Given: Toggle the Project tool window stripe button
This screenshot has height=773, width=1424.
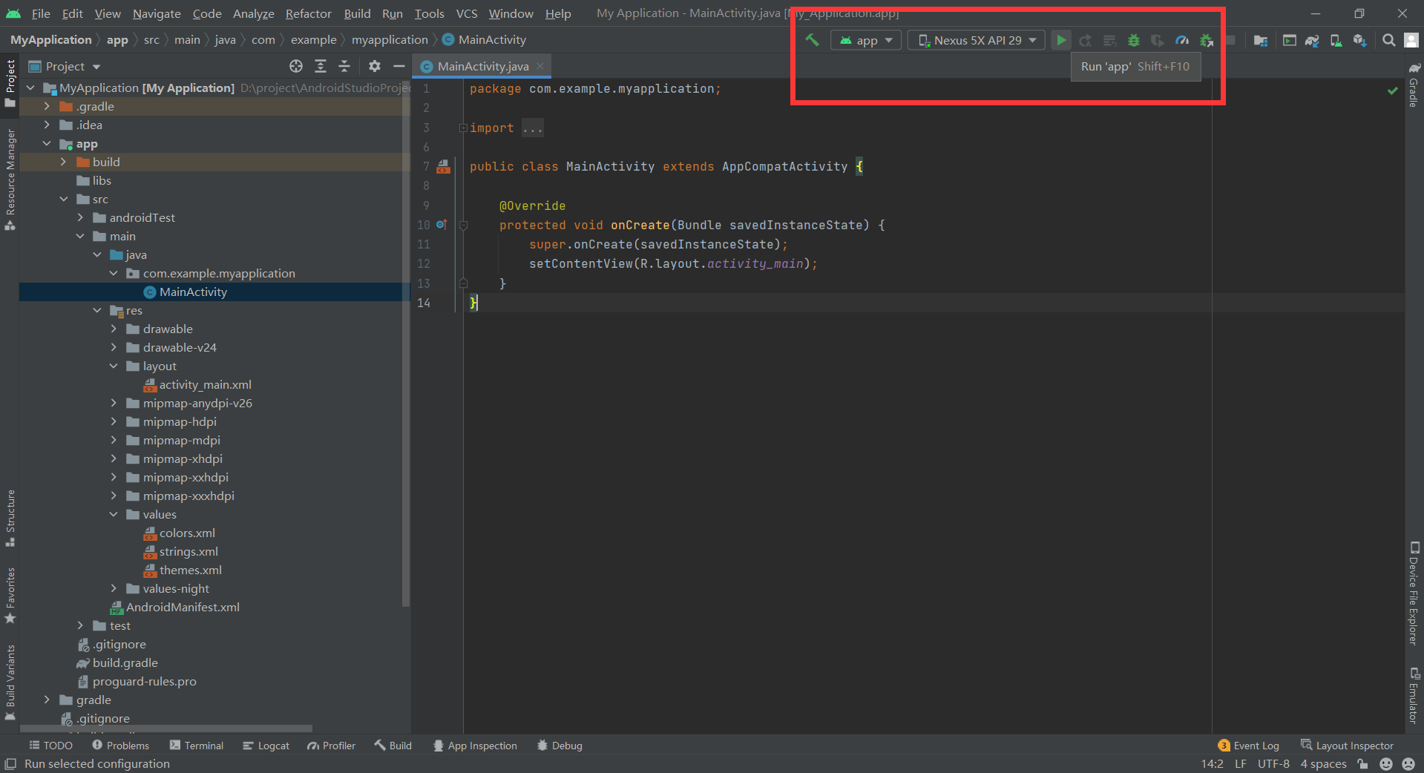Looking at the screenshot, I should 10,83.
